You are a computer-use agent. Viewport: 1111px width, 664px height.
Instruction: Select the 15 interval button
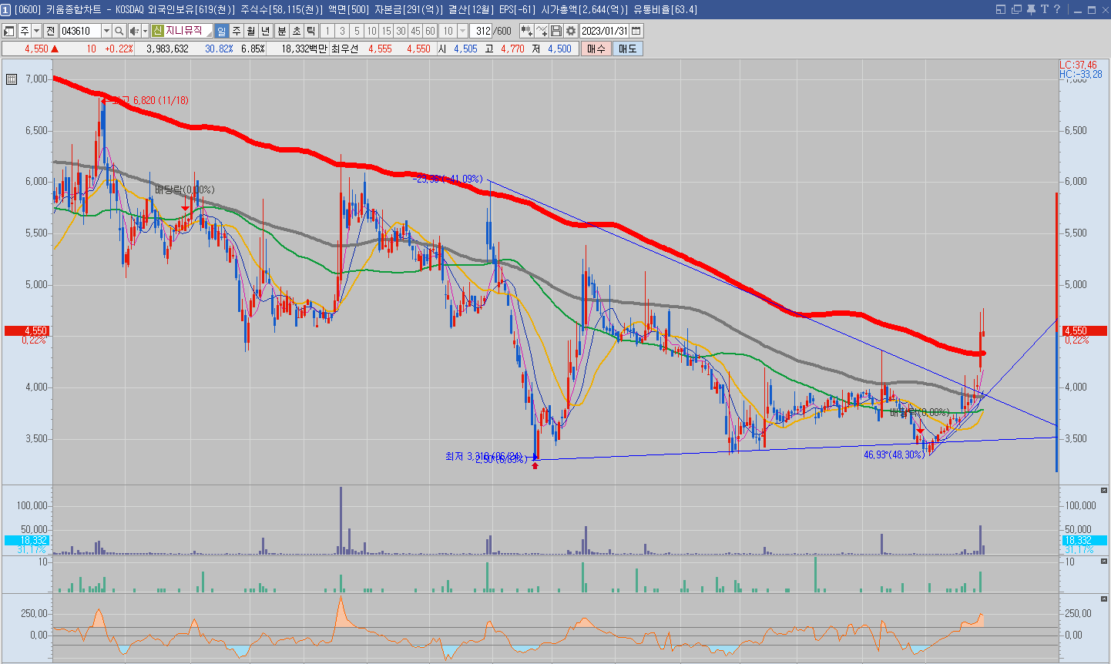click(x=386, y=31)
